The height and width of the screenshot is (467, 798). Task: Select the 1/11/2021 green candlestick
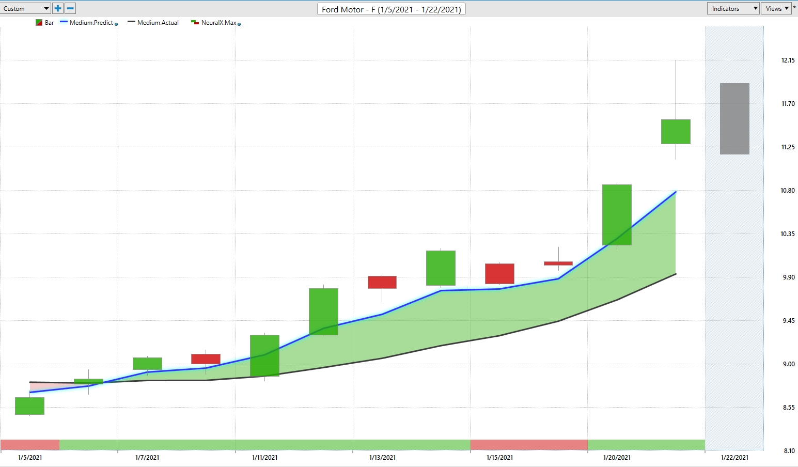coord(264,355)
